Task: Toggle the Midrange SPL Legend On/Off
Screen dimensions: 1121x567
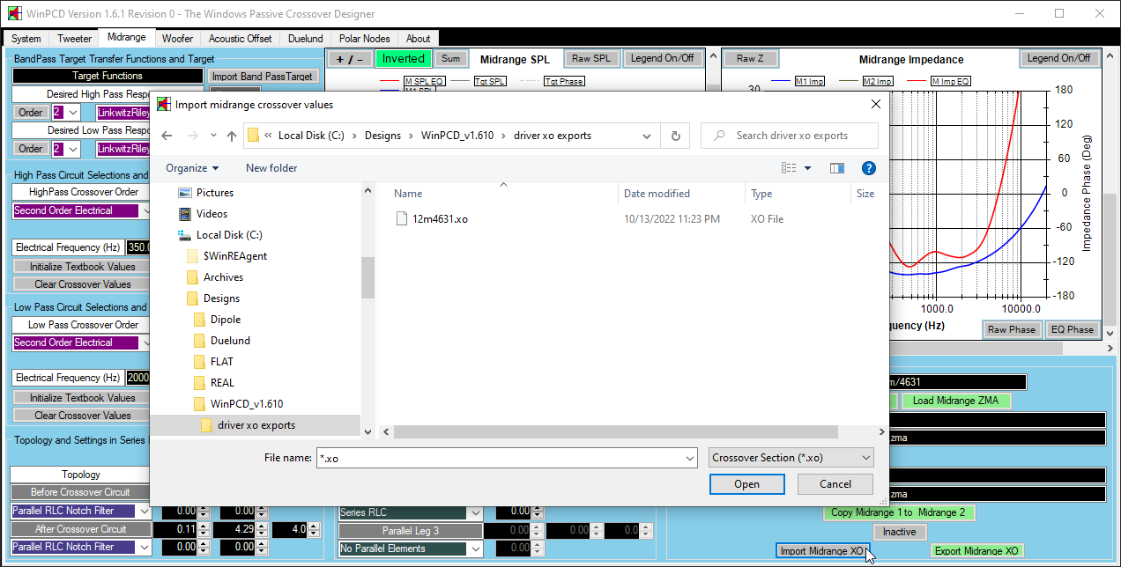Action: point(662,58)
